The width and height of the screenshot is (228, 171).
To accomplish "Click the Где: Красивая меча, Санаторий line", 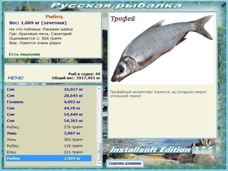I will point(40,34).
